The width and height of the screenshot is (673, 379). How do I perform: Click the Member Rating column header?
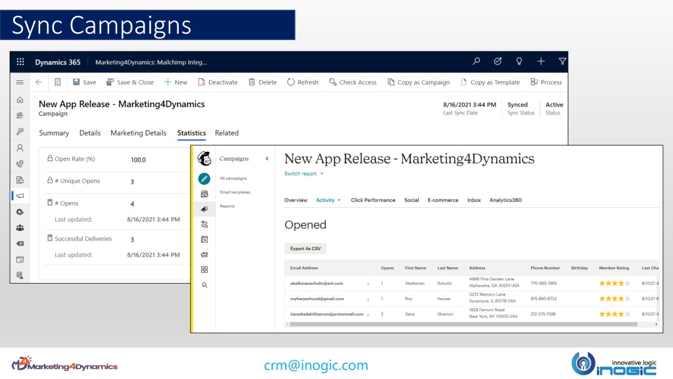[614, 268]
